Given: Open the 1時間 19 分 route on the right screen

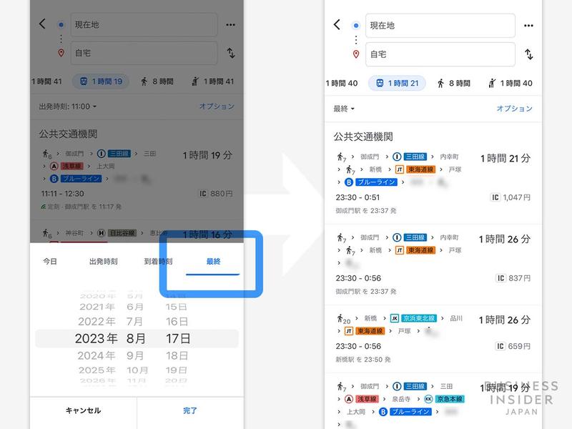Looking at the screenshot, I should 433,401.
